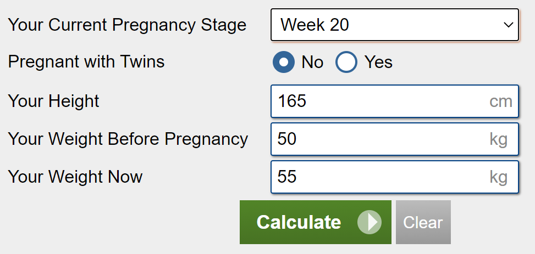Focus the Weight Before Pregnancy field showing 50
Screen dimensions: 535x254
tap(395, 139)
